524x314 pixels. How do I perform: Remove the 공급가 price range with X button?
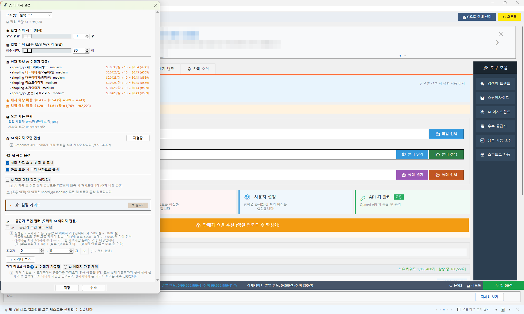[x=85, y=251]
